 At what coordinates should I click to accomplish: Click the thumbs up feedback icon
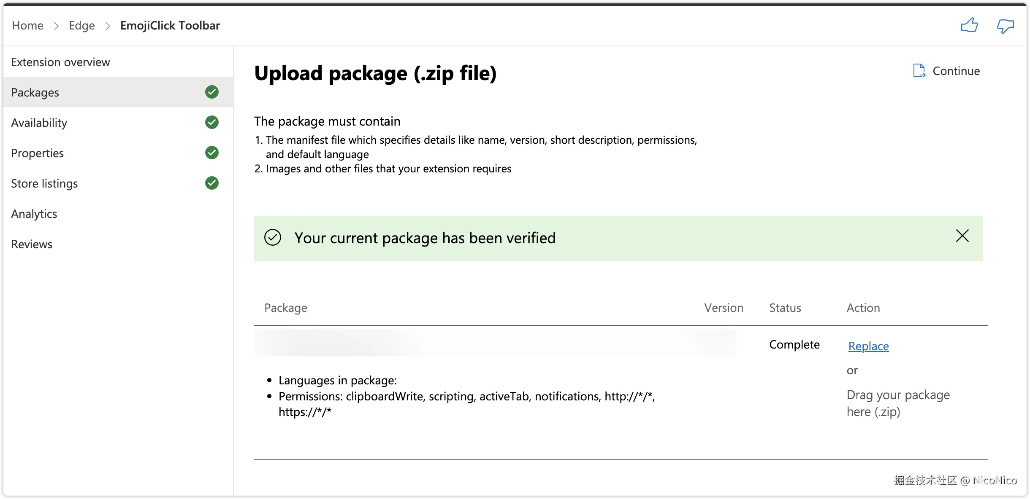pos(969,25)
